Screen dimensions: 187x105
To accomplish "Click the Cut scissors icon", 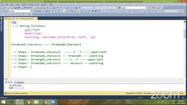I will (47, 8).
